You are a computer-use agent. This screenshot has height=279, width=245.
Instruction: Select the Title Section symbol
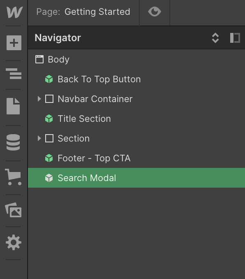(136, 119)
